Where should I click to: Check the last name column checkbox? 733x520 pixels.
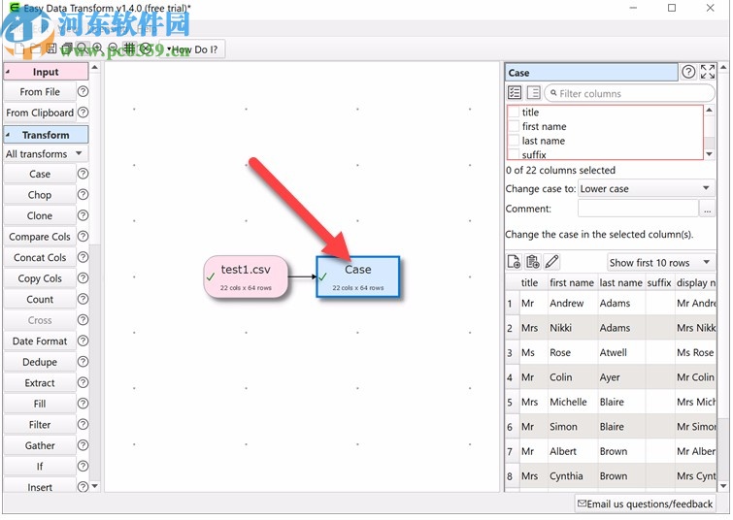(x=514, y=141)
